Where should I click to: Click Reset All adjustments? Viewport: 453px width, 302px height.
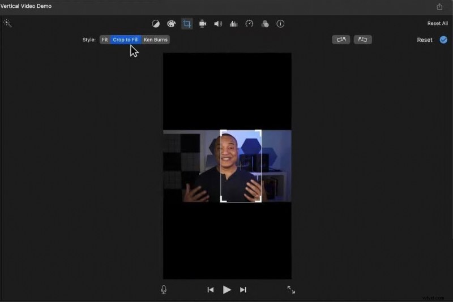tap(437, 23)
